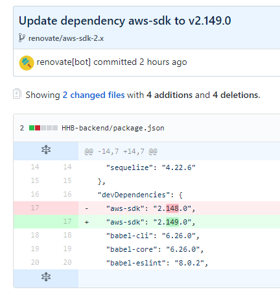
Task: Open the '2 changed files' link
Action: pos(93,95)
